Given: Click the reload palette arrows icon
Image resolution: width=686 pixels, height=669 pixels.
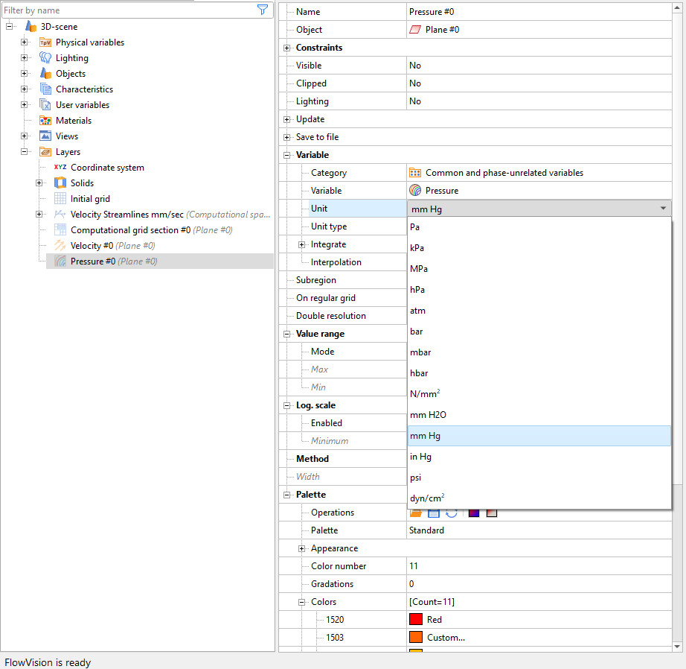Looking at the screenshot, I should coord(452,513).
